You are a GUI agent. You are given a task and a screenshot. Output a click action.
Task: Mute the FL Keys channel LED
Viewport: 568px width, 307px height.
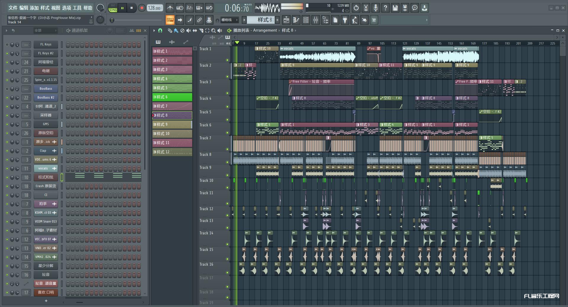pos(7,45)
